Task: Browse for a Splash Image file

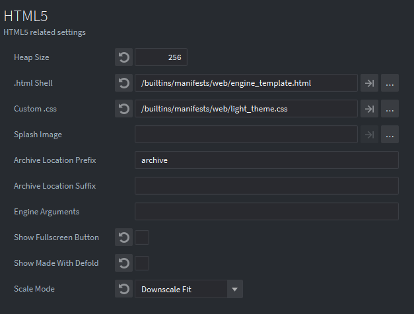Action: point(390,135)
